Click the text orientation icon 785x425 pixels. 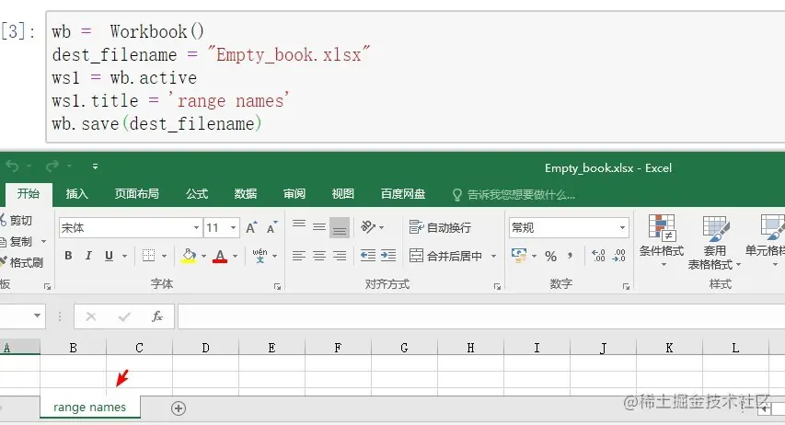tap(368, 227)
